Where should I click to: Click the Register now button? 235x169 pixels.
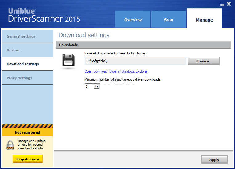[x=28, y=159]
